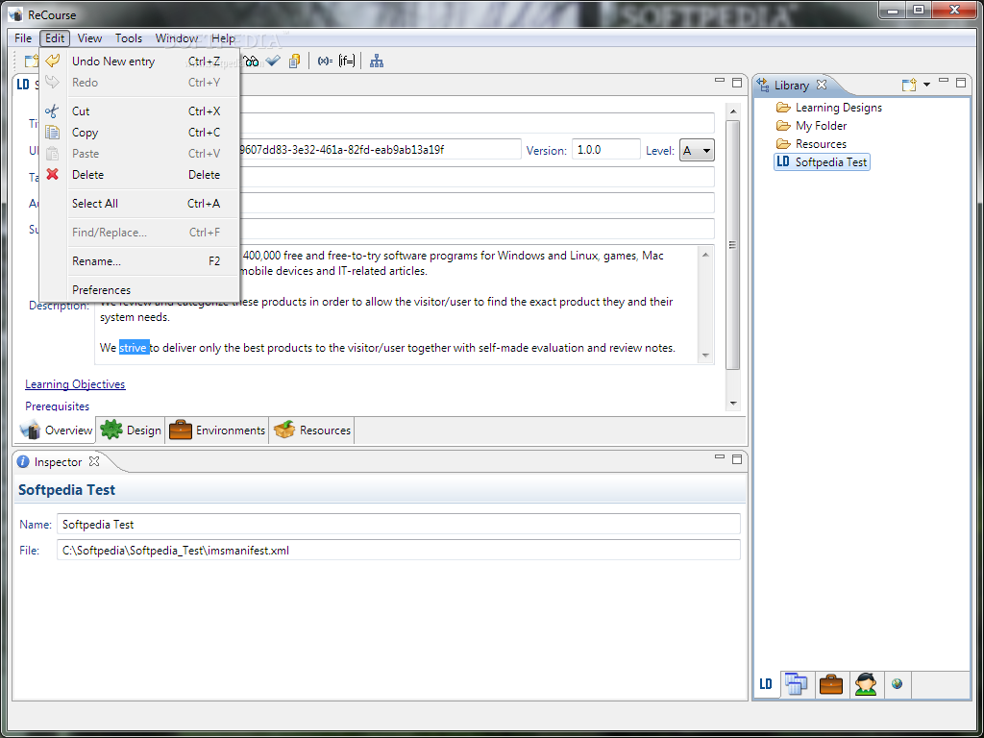The height and width of the screenshot is (738, 984).
Task: Open the File menu
Action: click(x=23, y=38)
